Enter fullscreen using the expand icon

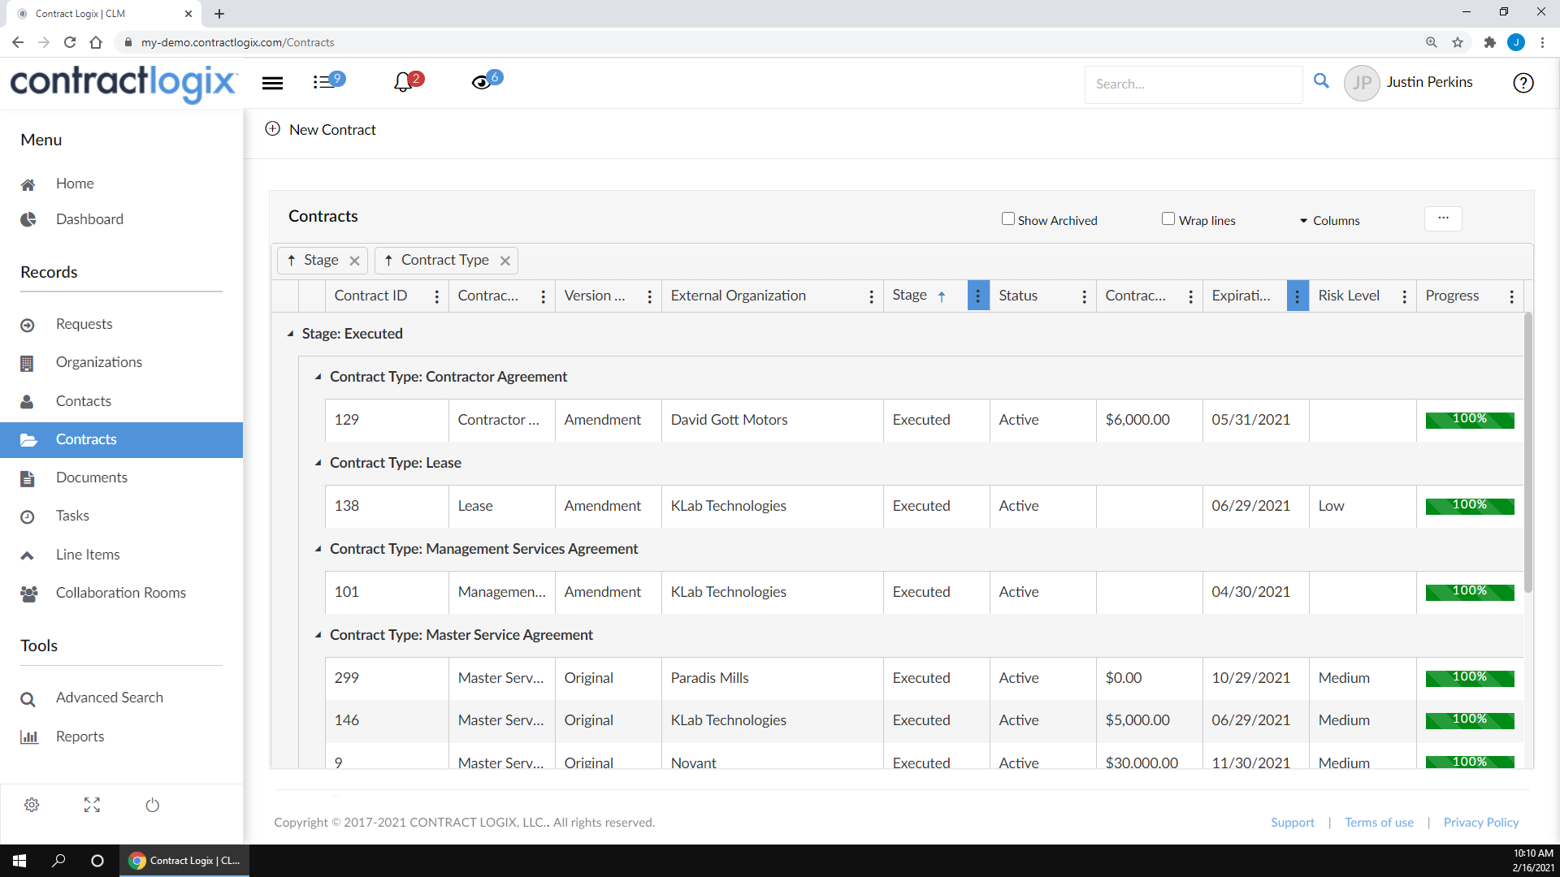pyautogui.click(x=92, y=805)
